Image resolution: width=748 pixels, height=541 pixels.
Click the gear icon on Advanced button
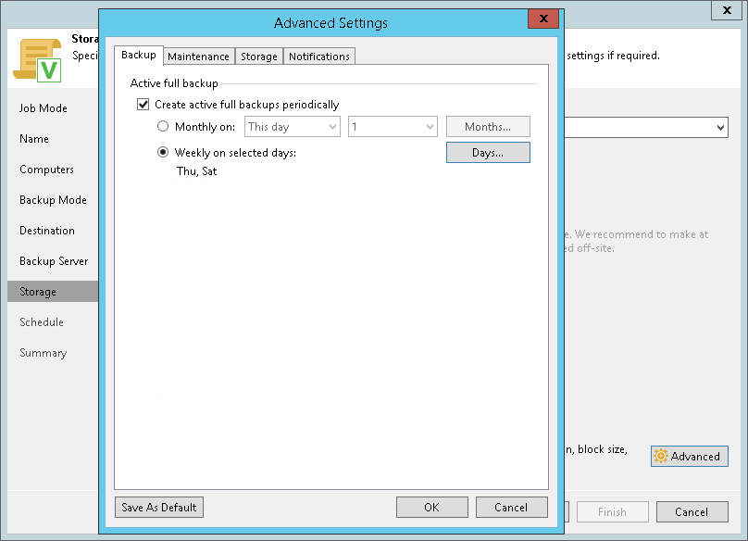(661, 457)
